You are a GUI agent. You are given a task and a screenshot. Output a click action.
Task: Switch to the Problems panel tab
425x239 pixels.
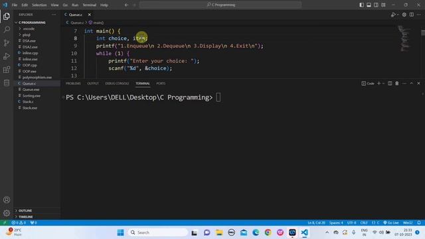[73, 84]
